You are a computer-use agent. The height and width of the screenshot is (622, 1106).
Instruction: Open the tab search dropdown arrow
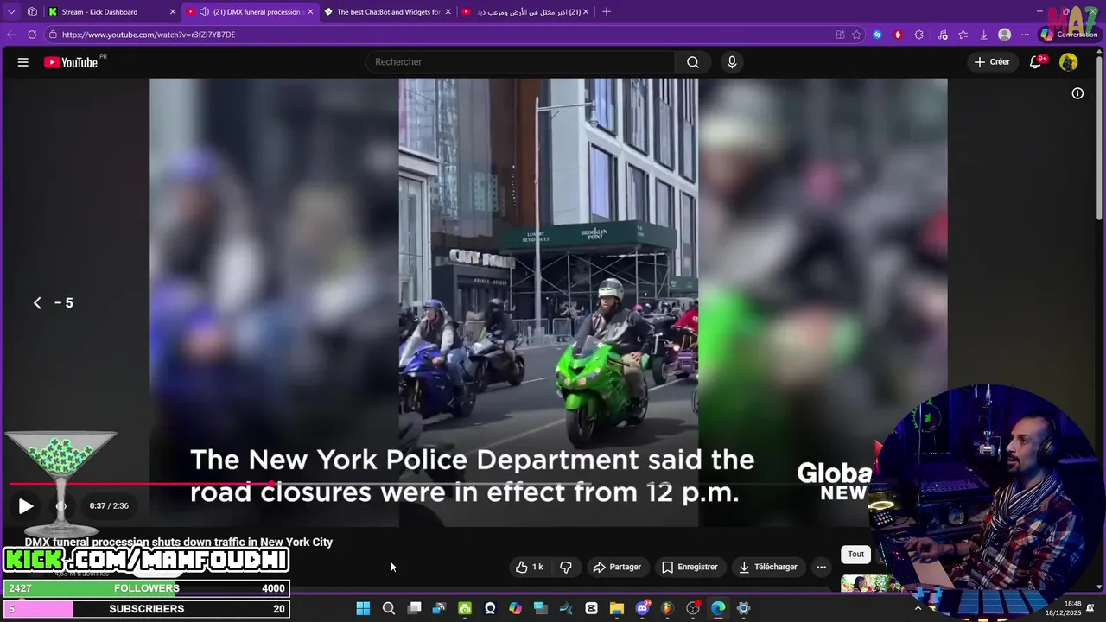point(11,12)
